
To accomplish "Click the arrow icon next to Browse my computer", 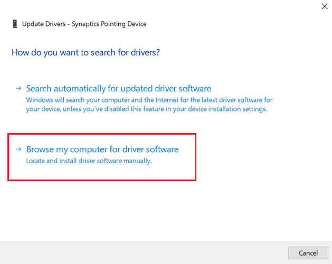I will point(18,149).
